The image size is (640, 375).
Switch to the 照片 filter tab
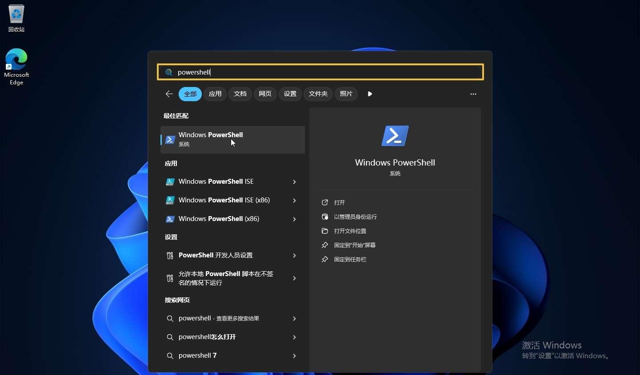click(x=346, y=94)
